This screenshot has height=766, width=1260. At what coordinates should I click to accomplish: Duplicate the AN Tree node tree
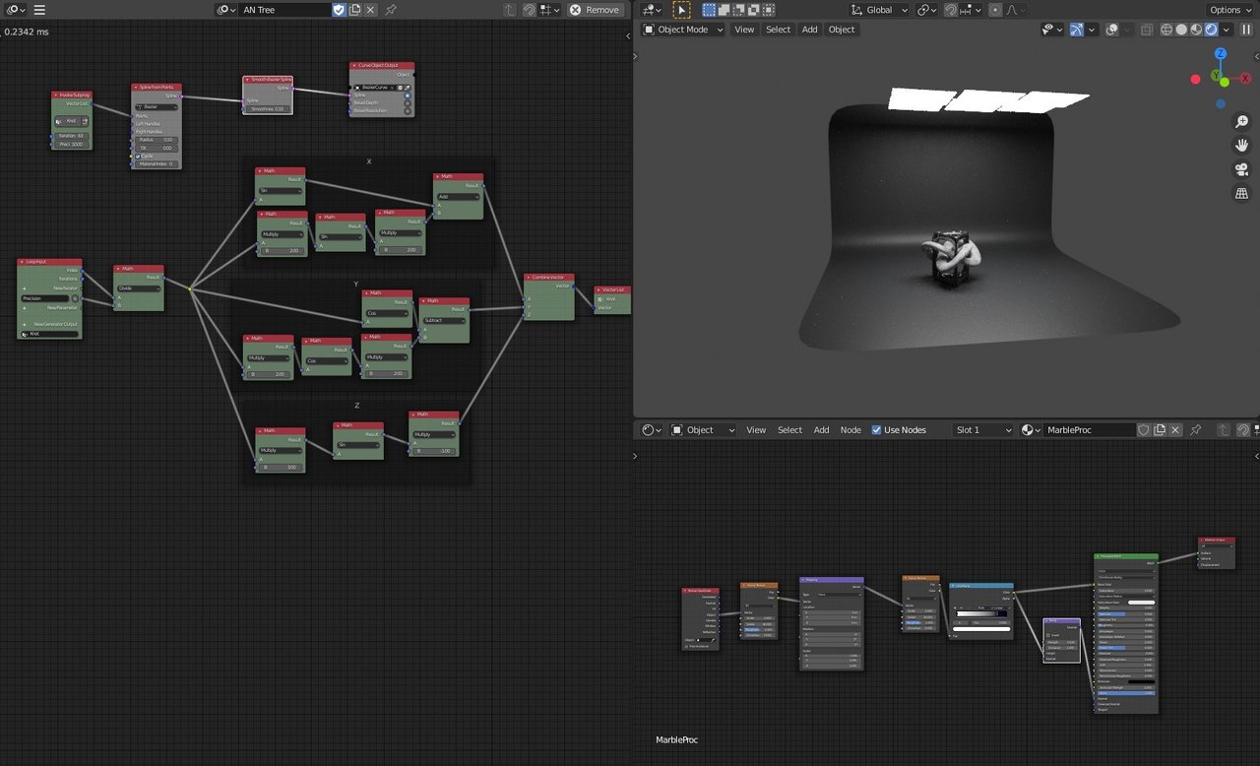point(355,10)
